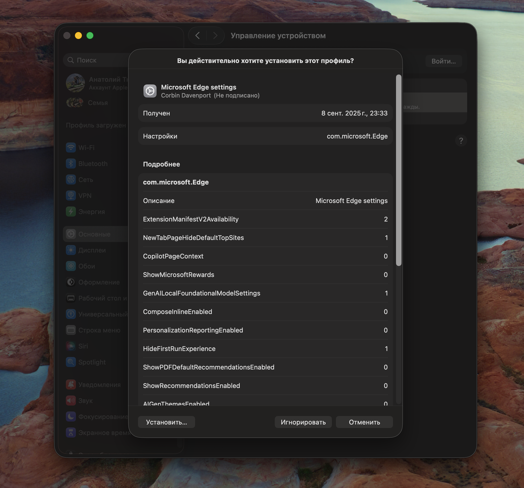The image size is (524, 488).
Task: Click the Управление устройством window title
Action: pos(278,36)
